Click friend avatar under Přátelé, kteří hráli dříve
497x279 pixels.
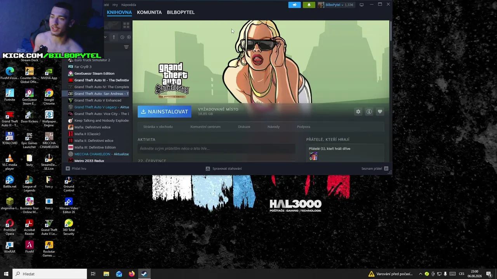click(x=313, y=156)
